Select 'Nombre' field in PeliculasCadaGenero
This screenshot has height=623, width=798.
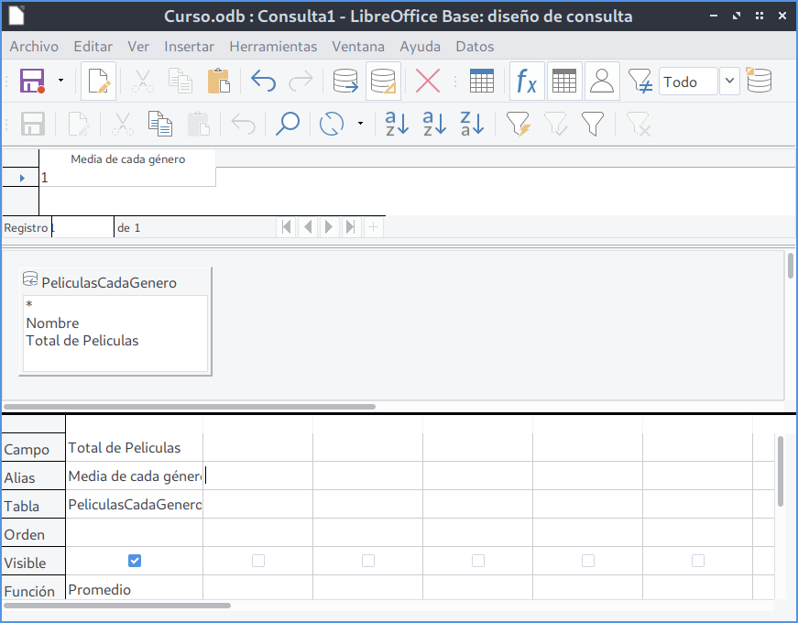[x=52, y=322]
